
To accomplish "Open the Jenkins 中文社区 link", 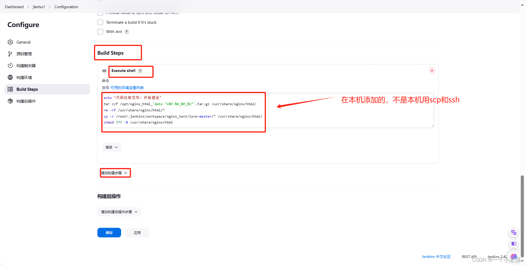I will [x=436, y=257].
